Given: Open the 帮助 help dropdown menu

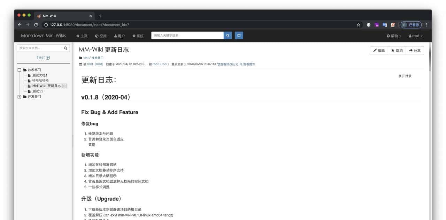Looking at the screenshot, I should point(393,36).
